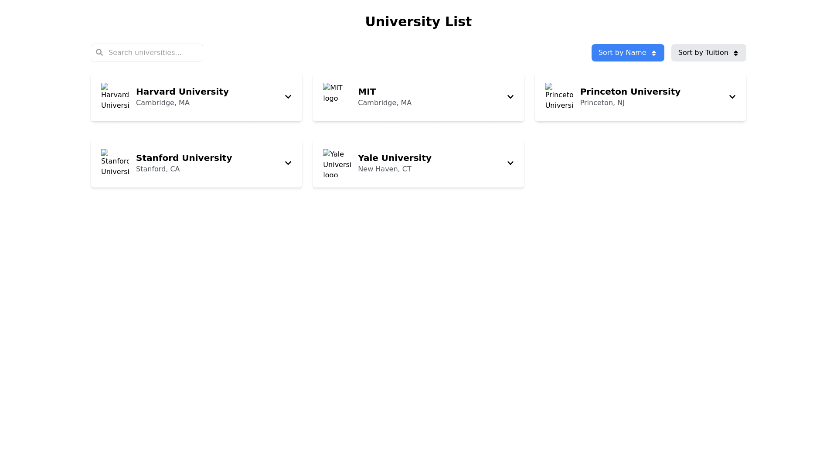Click the sort arrows icon beside Tuition
The image size is (837, 471).
click(x=735, y=53)
